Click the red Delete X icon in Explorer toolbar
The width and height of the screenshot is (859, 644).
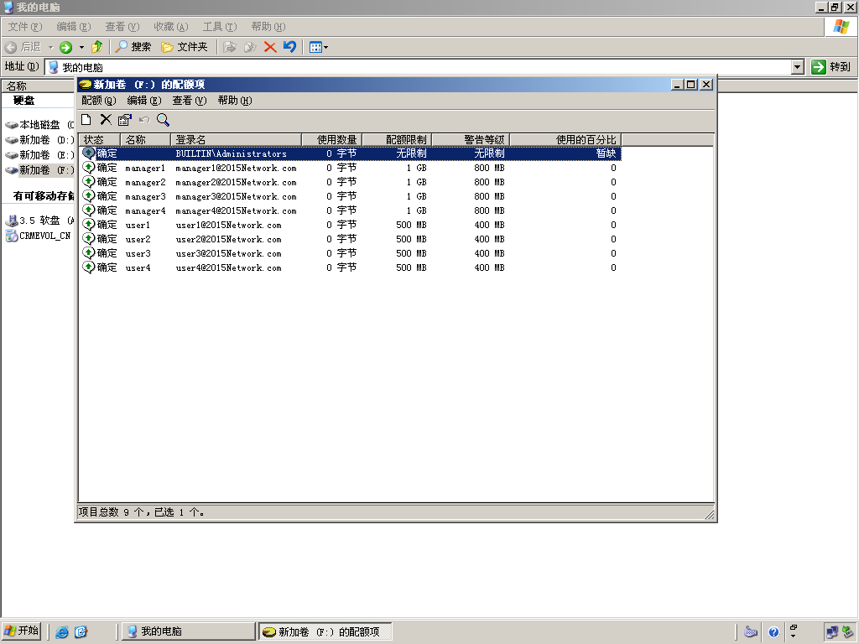coord(270,47)
